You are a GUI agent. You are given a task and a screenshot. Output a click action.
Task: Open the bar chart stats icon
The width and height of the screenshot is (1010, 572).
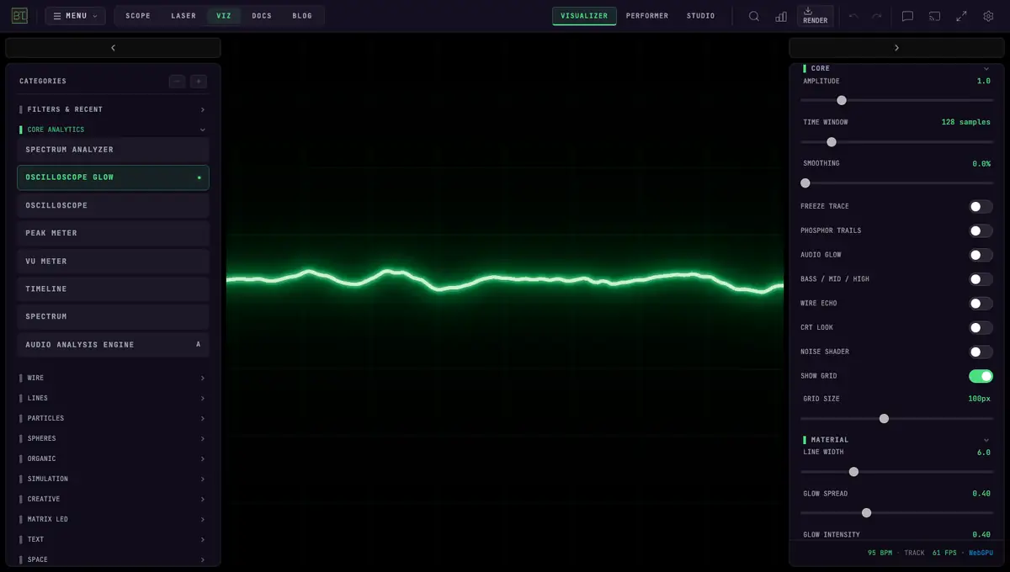(781, 16)
